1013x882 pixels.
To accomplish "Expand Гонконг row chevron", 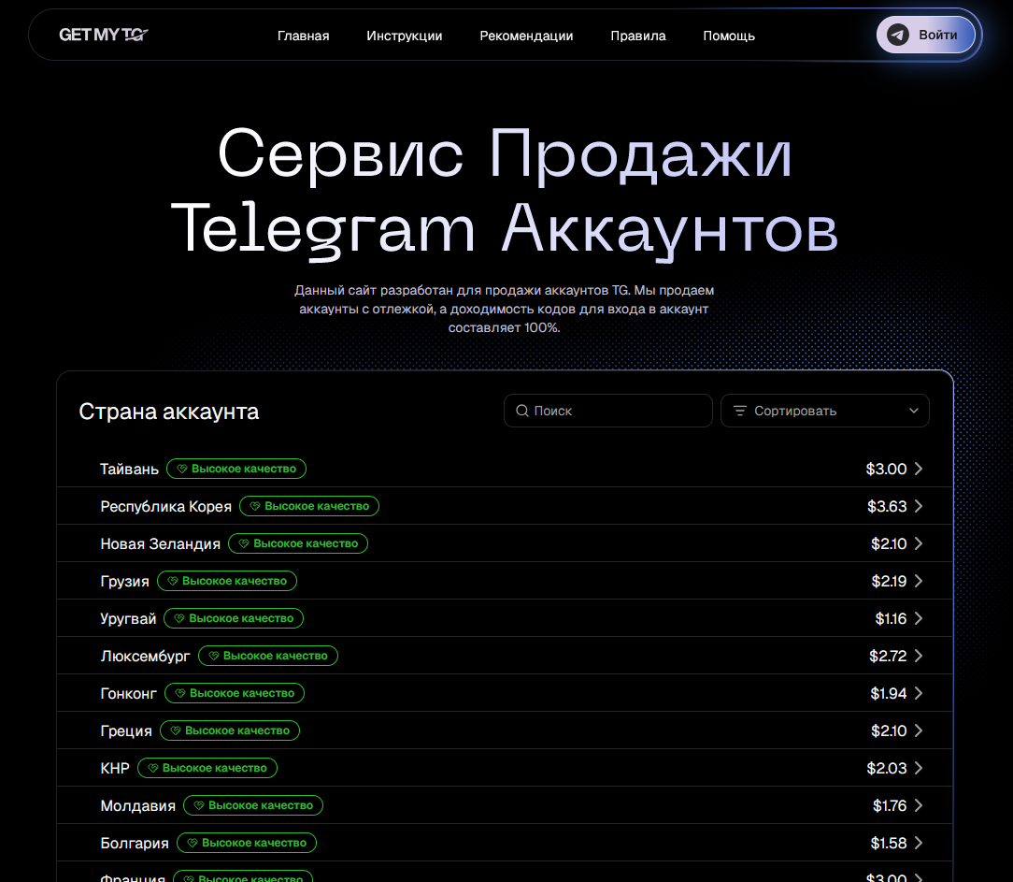I will [x=919, y=693].
